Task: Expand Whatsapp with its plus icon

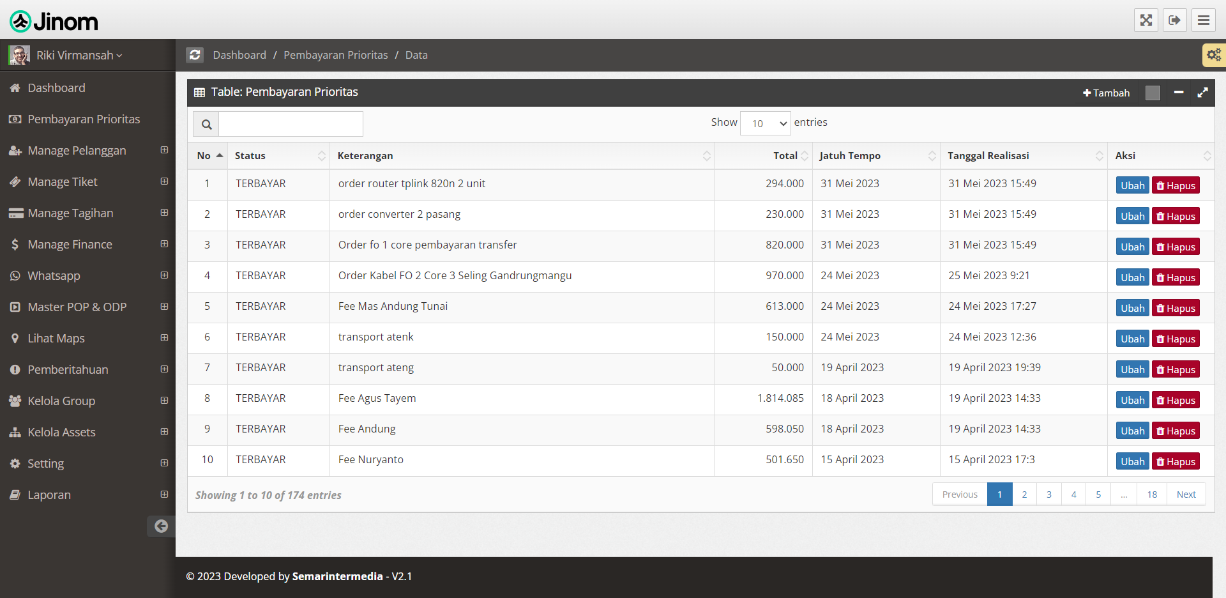Action: pos(164,275)
